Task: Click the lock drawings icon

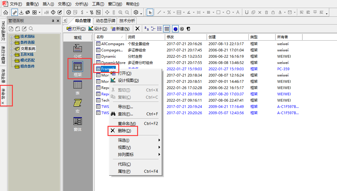Action: 273,12
